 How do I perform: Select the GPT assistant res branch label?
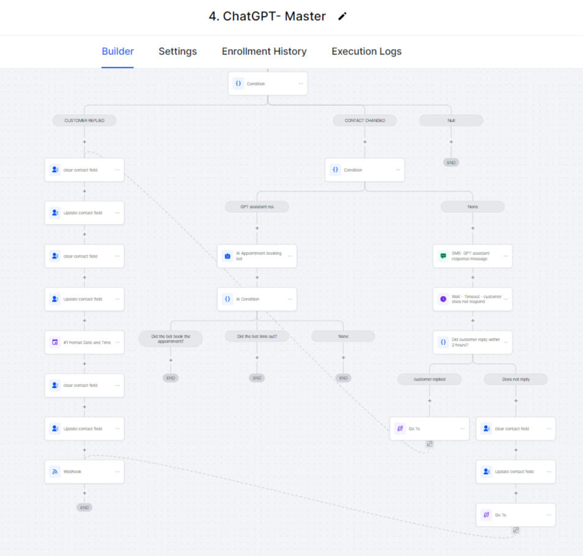[257, 207]
